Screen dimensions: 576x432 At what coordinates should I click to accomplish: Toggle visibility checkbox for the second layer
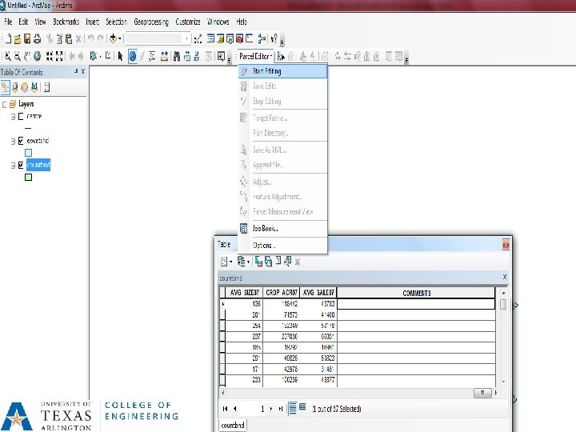pos(21,141)
